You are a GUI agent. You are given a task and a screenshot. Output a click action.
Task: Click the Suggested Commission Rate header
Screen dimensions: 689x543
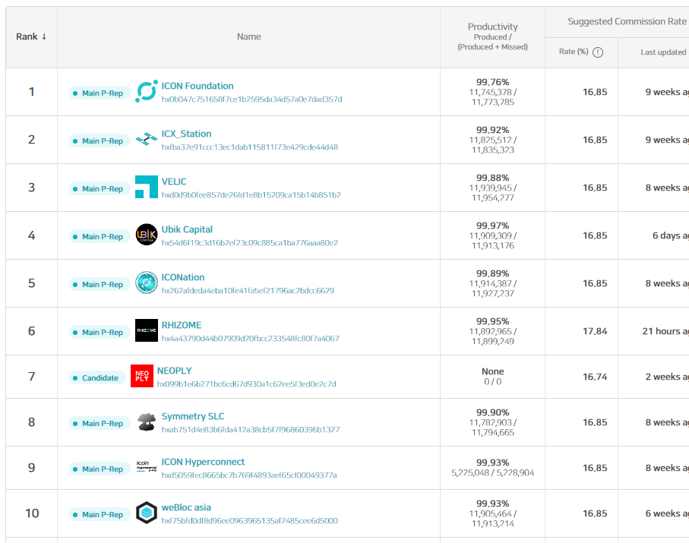(627, 21)
